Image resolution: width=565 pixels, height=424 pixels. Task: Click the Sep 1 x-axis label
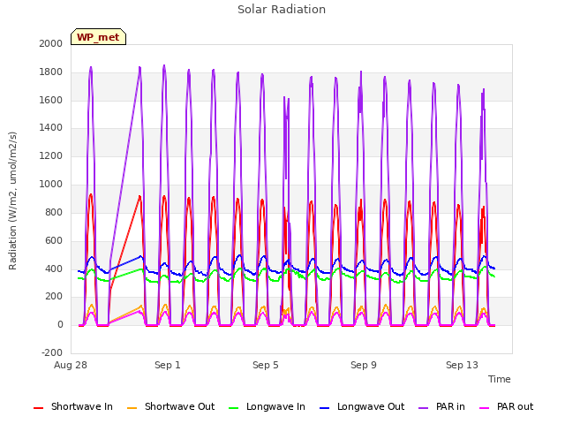coord(168,365)
